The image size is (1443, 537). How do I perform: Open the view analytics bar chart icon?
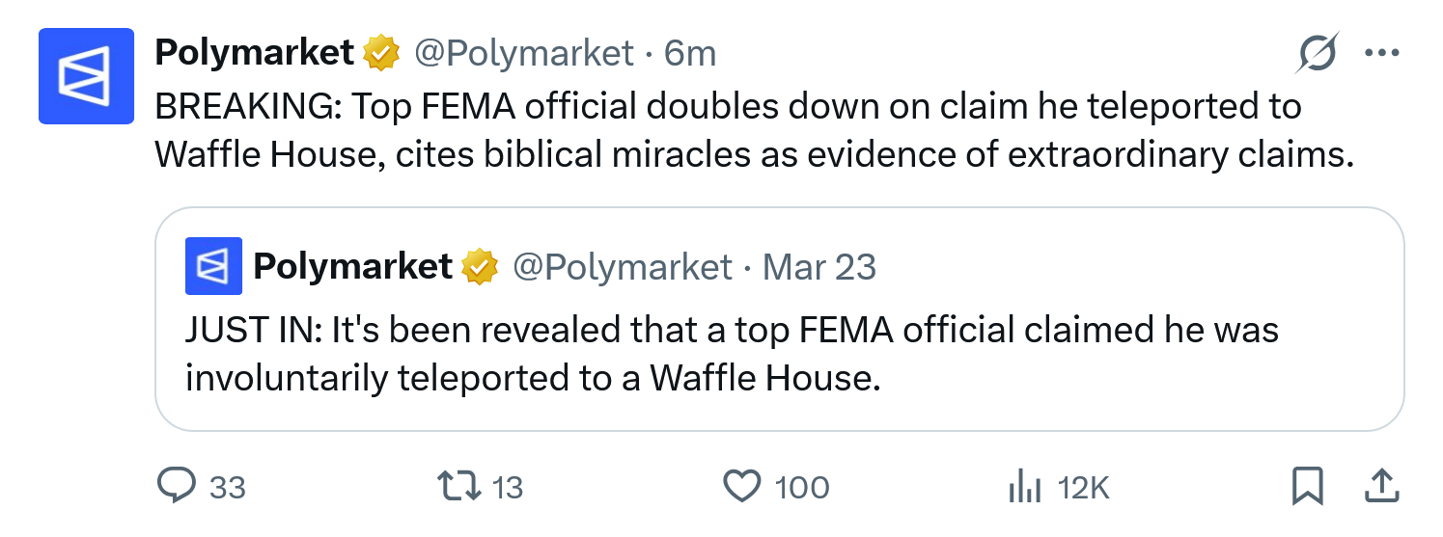[x=1024, y=487]
